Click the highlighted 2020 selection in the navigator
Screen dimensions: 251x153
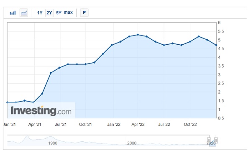(213, 143)
